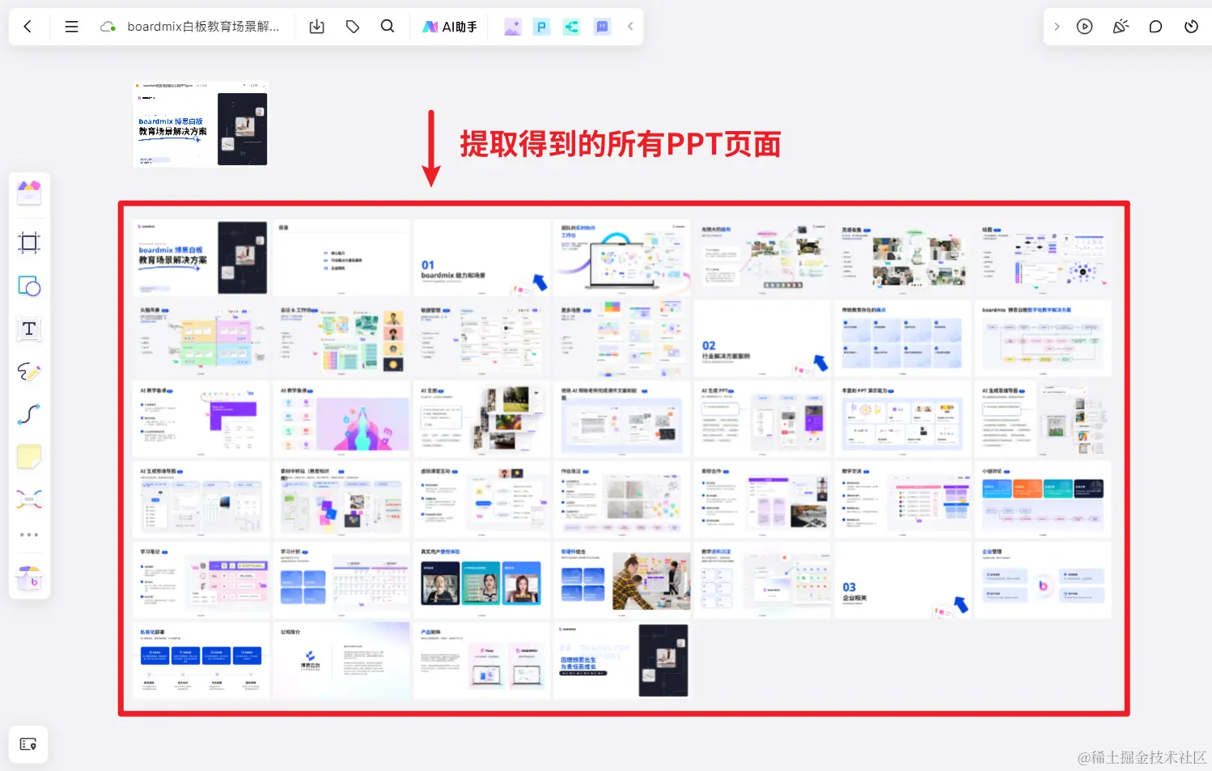This screenshot has height=771, width=1212.
Task: Click the cloud sync status icon
Action: [x=107, y=27]
